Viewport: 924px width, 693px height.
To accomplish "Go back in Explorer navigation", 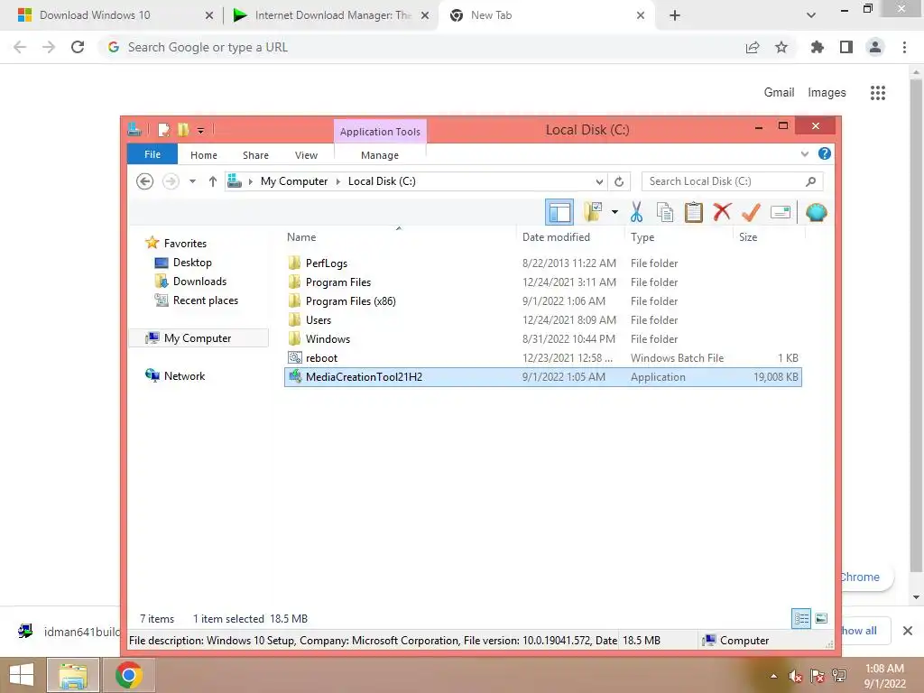I will point(145,180).
